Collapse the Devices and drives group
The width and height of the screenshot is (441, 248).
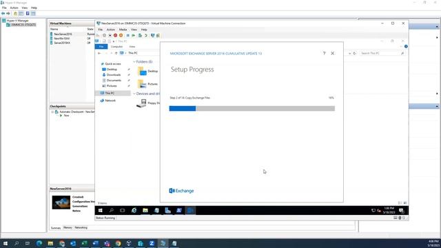[x=134, y=94]
